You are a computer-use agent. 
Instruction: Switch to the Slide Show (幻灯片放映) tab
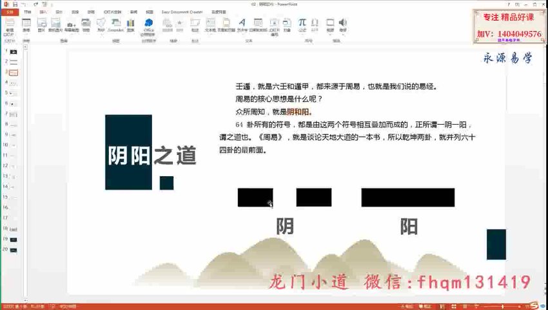112,12
